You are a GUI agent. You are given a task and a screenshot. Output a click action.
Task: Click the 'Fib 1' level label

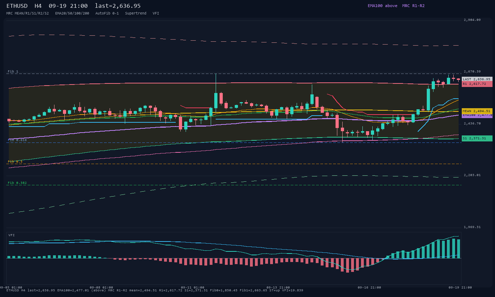coord(13,71)
